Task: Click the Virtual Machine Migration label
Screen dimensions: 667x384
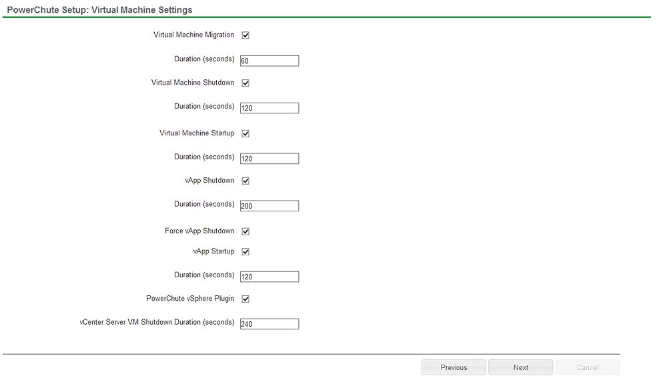Action: (x=193, y=35)
